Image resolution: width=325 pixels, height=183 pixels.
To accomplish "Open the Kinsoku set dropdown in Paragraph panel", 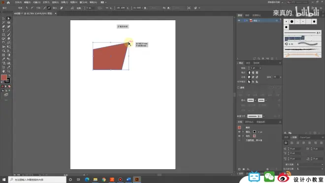I will pyautogui.click(x=310, y=165).
